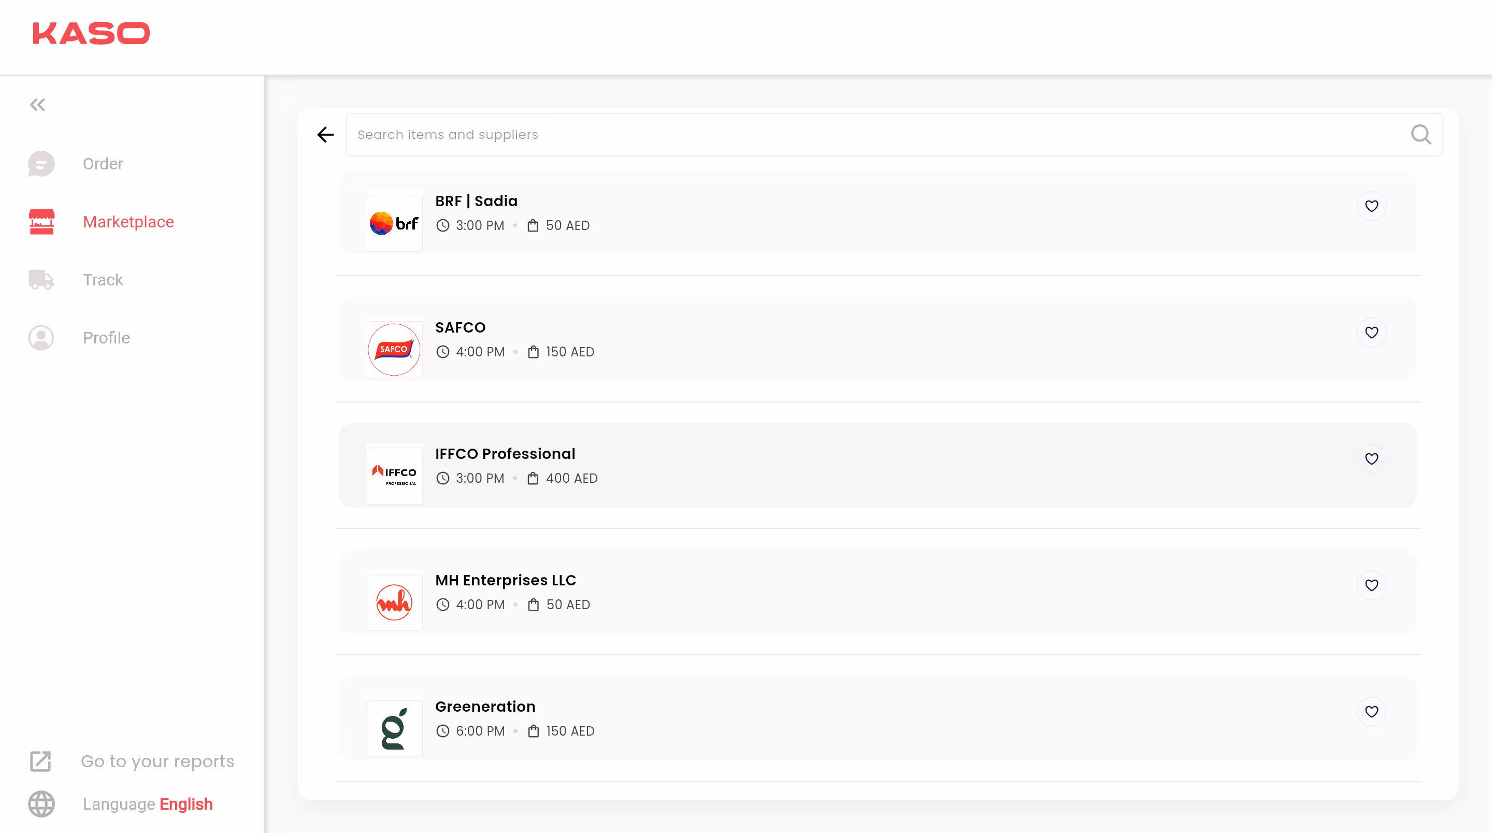Go to the Track menu item
Image resolution: width=1492 pixels, height=833 pixels.
click(103, 280)
